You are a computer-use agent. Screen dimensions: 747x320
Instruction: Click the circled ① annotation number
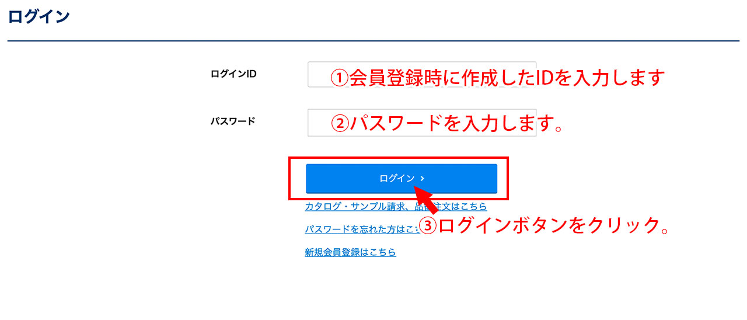tap(340, 77)
